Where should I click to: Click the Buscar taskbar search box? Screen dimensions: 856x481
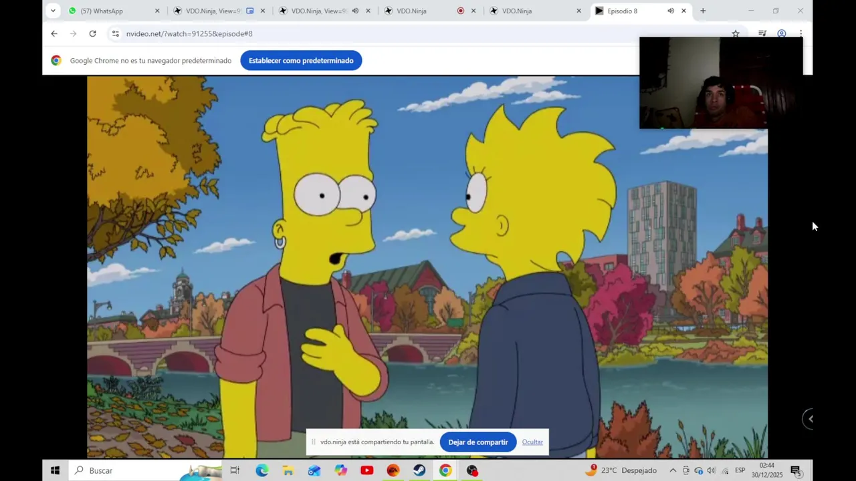tap(144, 470)
